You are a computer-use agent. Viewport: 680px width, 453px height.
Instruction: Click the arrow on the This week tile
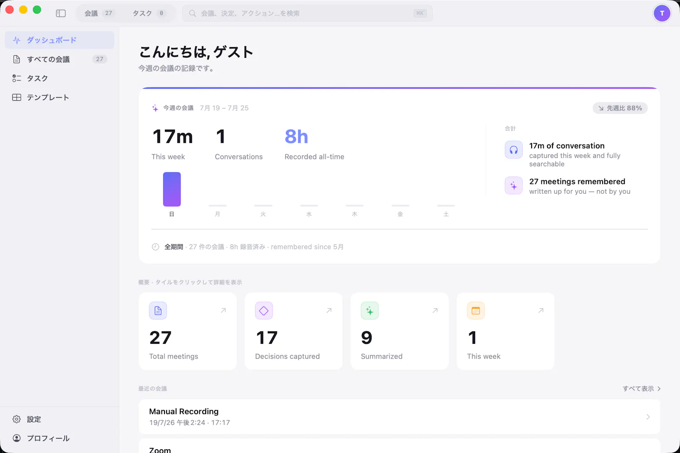pos(541,311)
